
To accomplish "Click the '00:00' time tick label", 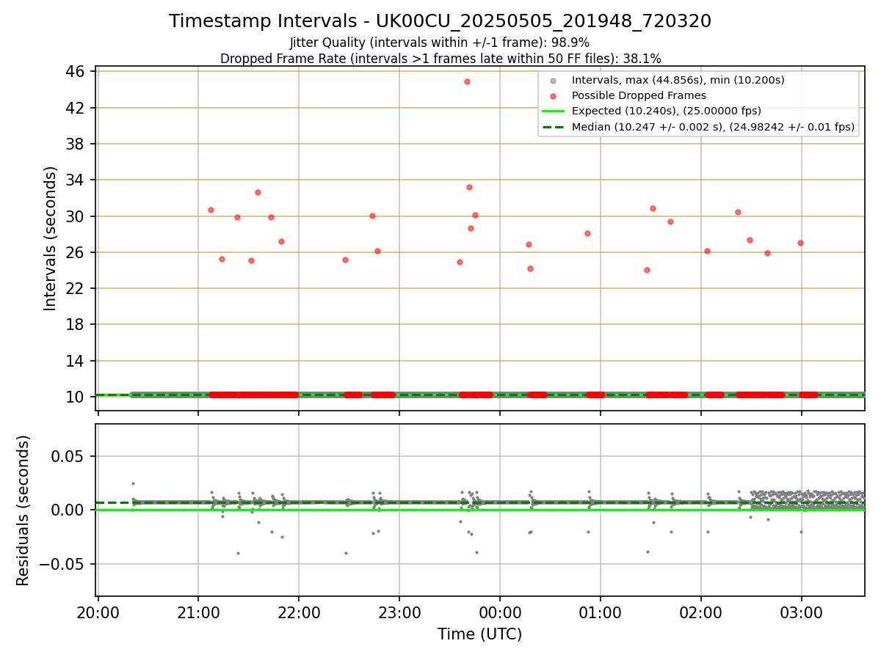I will coord(500,613).
